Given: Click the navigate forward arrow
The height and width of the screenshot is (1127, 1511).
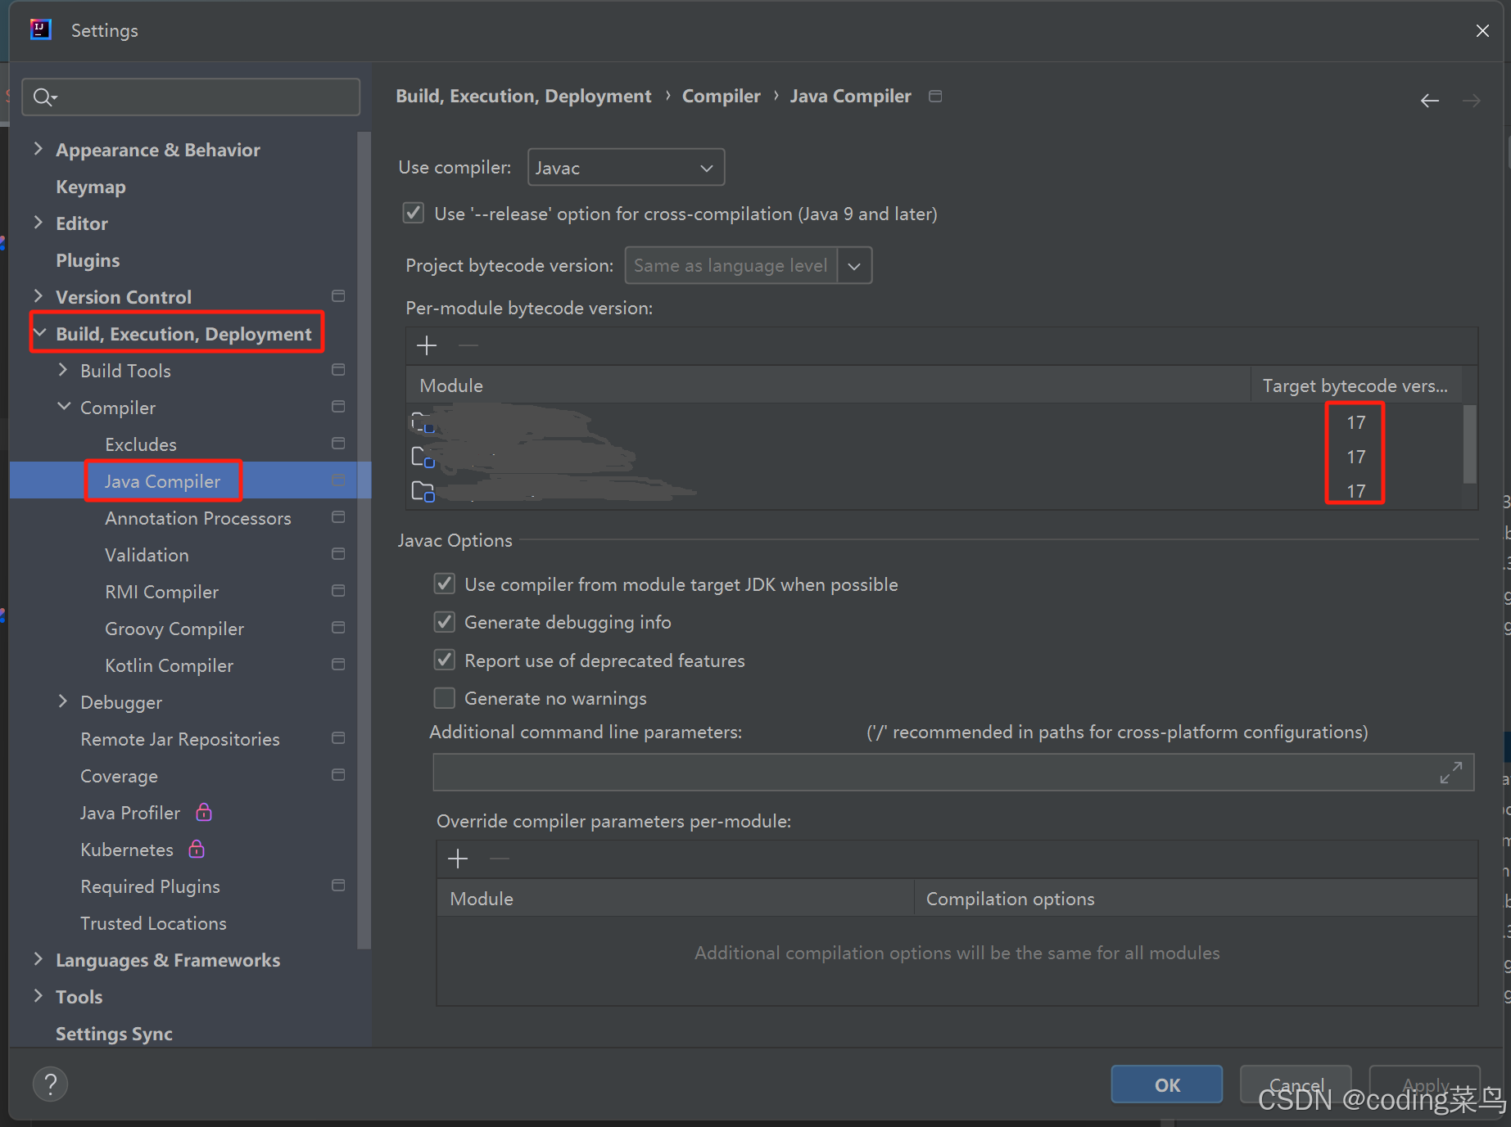Looking at the screenshot, I should [1472, 100].
